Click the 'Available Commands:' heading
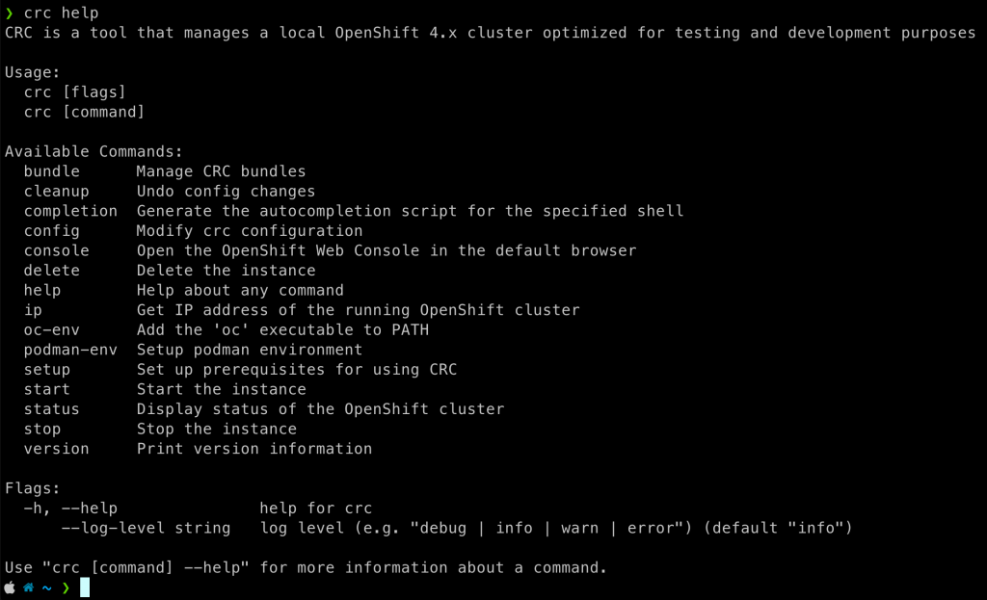The width and height of the screenshot is (987, 600). point(93,151)
